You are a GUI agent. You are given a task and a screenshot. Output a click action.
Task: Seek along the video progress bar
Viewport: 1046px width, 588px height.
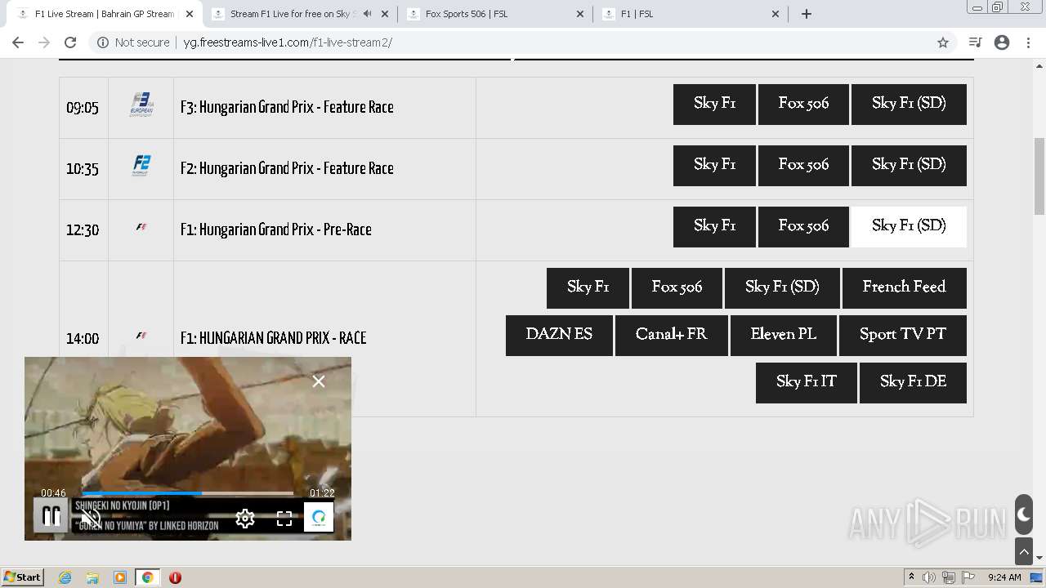coord(187,493)
